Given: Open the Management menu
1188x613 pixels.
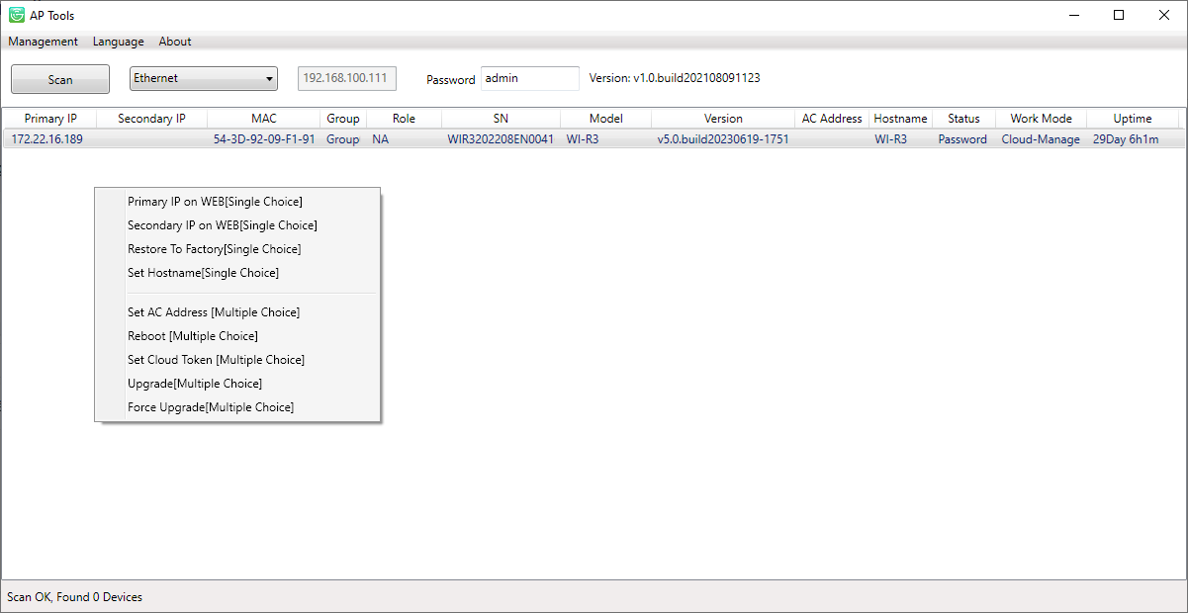Looking at the screenshot, I should [x=43, y=42].
